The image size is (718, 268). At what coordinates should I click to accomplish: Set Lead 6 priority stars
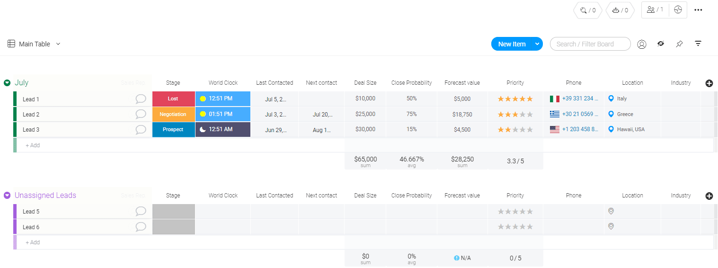point(515,227)
